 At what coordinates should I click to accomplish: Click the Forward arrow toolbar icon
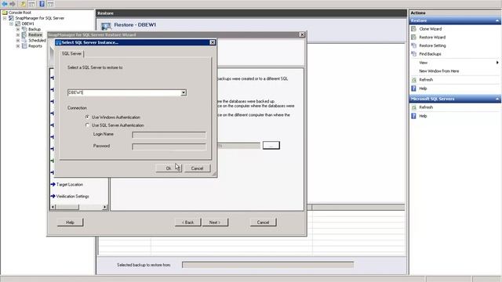[13, 4]
